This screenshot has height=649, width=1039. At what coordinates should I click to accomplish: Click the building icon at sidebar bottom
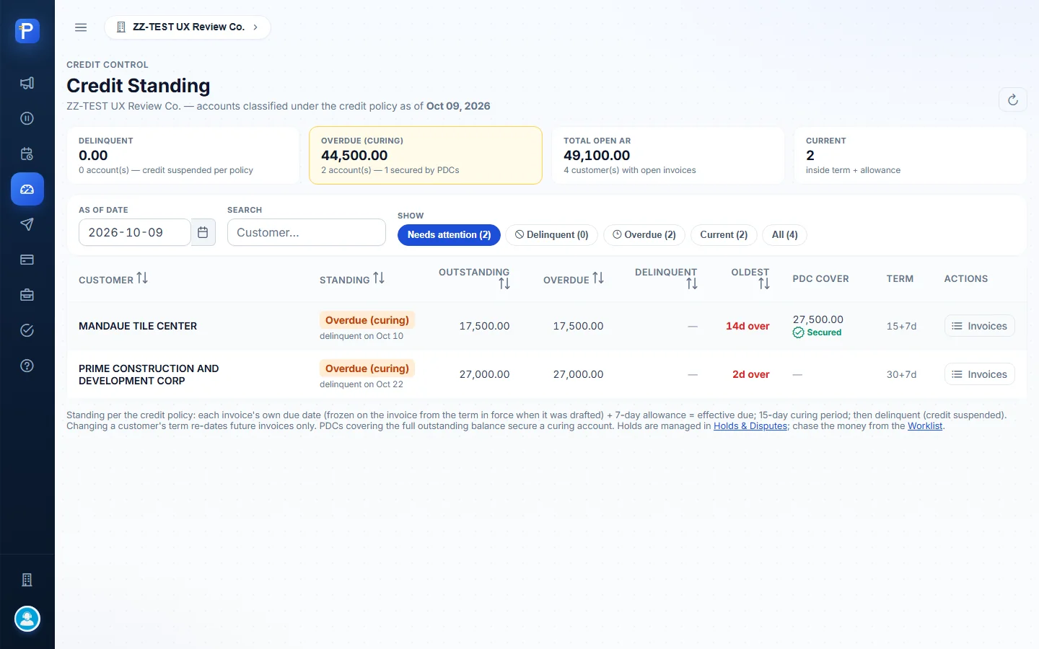(x=27, y=580)
